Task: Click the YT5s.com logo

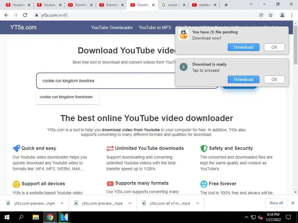Action: click(23, 27)
